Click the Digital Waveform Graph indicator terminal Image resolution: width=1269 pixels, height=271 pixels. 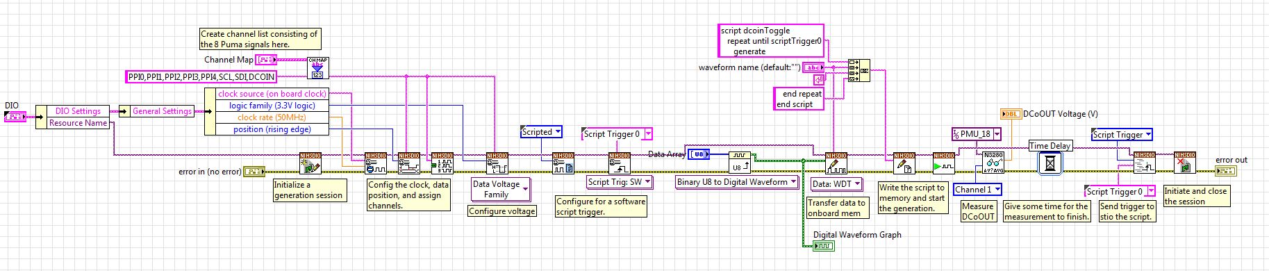click(824, 246)
